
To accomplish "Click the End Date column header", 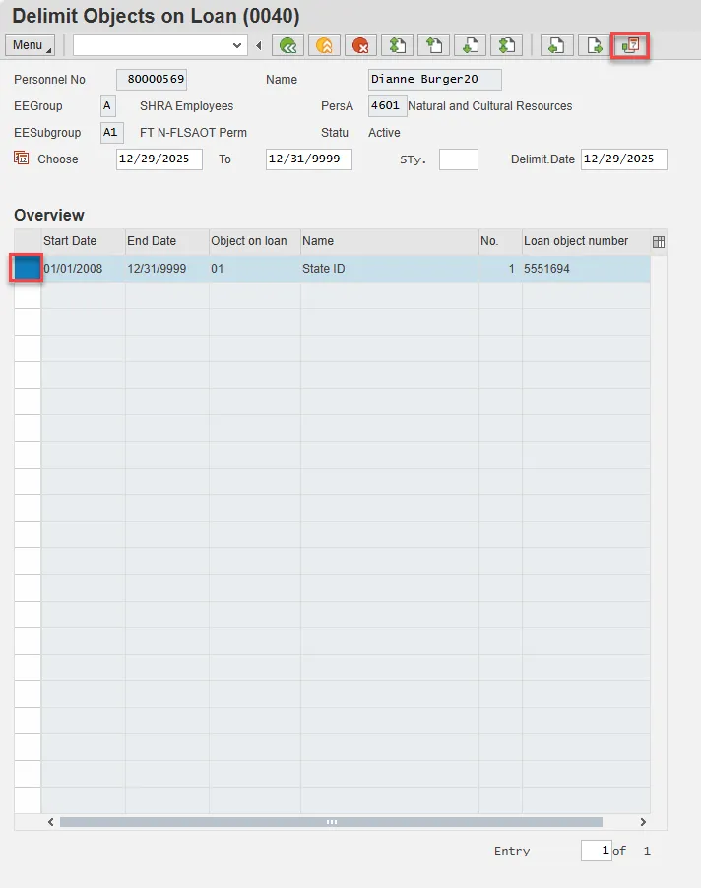I will click(x=166, y=241).
